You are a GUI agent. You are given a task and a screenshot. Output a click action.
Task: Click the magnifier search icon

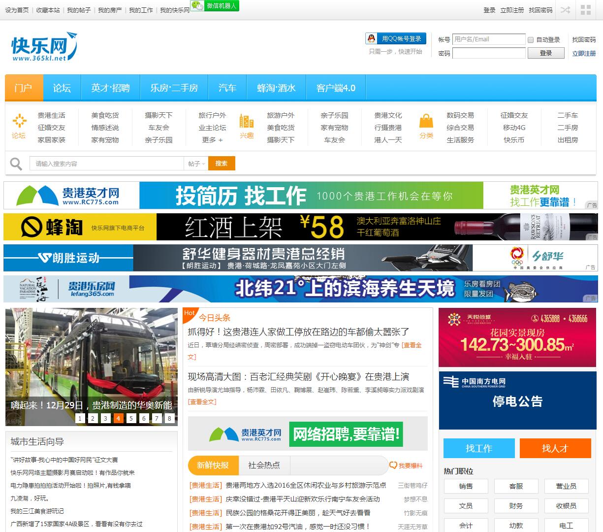coord(16,164)
